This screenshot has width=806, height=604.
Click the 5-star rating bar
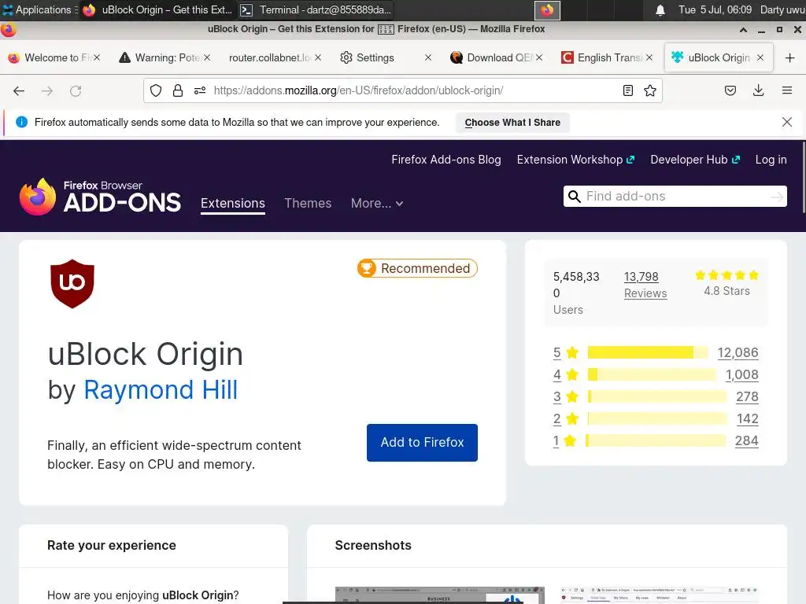click(648, 352)
